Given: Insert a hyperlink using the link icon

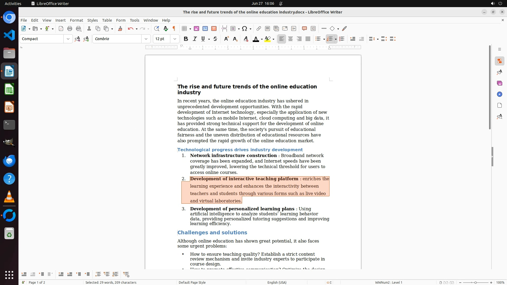Looking at the screenshot, I should (259, 28).
